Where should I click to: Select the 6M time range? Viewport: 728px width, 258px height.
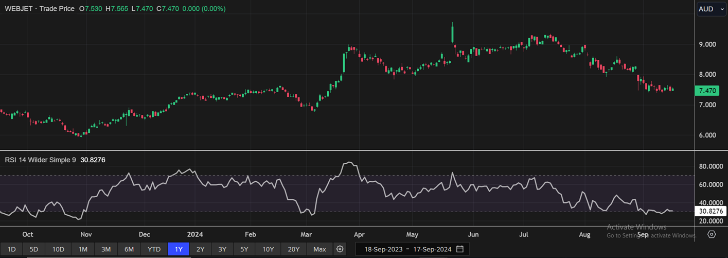(129, 249)
